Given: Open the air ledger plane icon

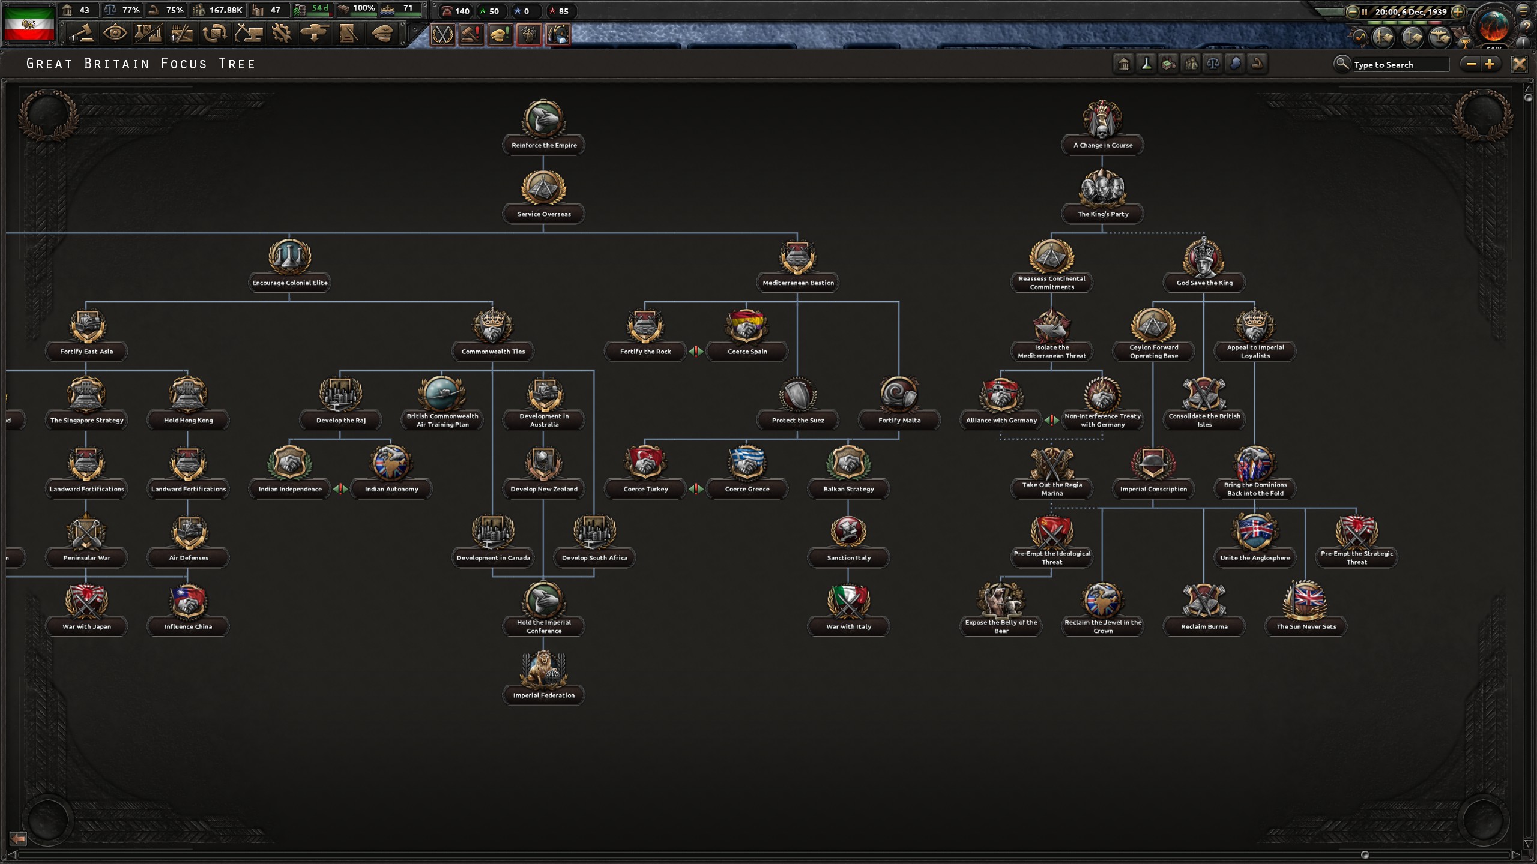Looking at the screenshot, I should 1440,37.
